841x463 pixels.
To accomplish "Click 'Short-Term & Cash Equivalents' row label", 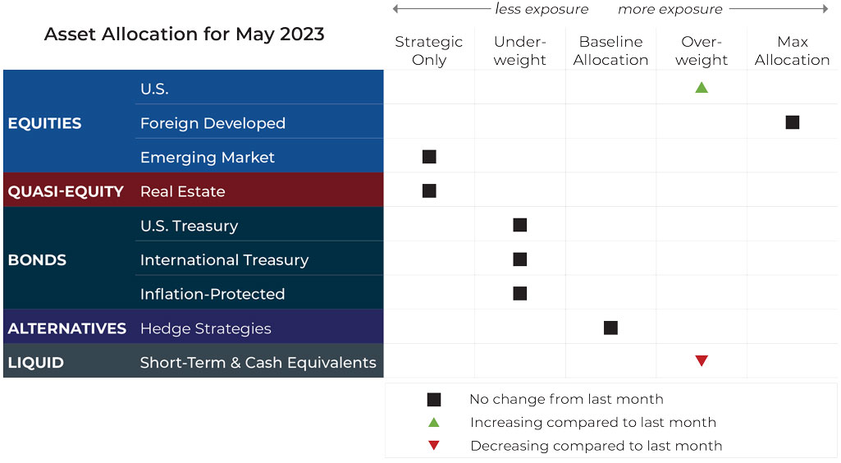I will point(258,363).
